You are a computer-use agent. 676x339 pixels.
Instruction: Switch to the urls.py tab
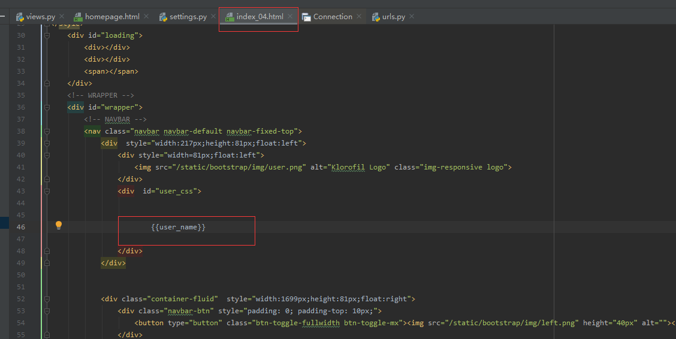(x=394, y=17)
